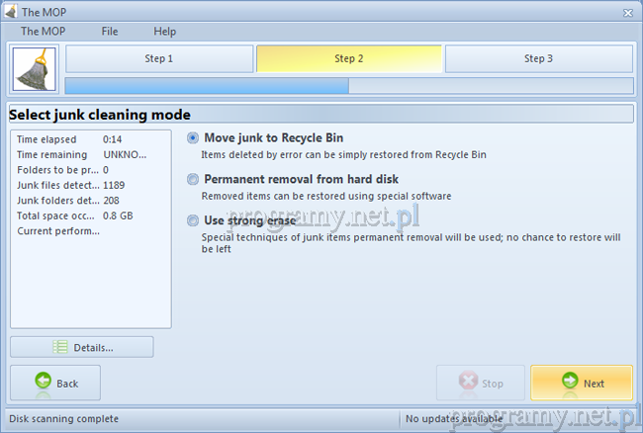
Task: Open The MOP menu
Action: [42, 32]
